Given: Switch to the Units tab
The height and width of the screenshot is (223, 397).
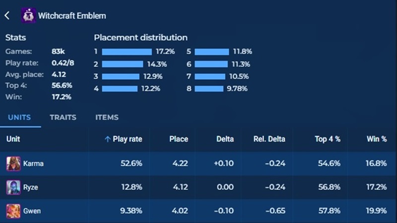Looking at the screenshot, I should (19, 117).
